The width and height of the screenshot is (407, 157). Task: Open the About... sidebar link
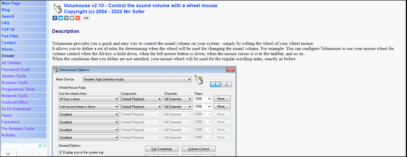tap(9, 49)
